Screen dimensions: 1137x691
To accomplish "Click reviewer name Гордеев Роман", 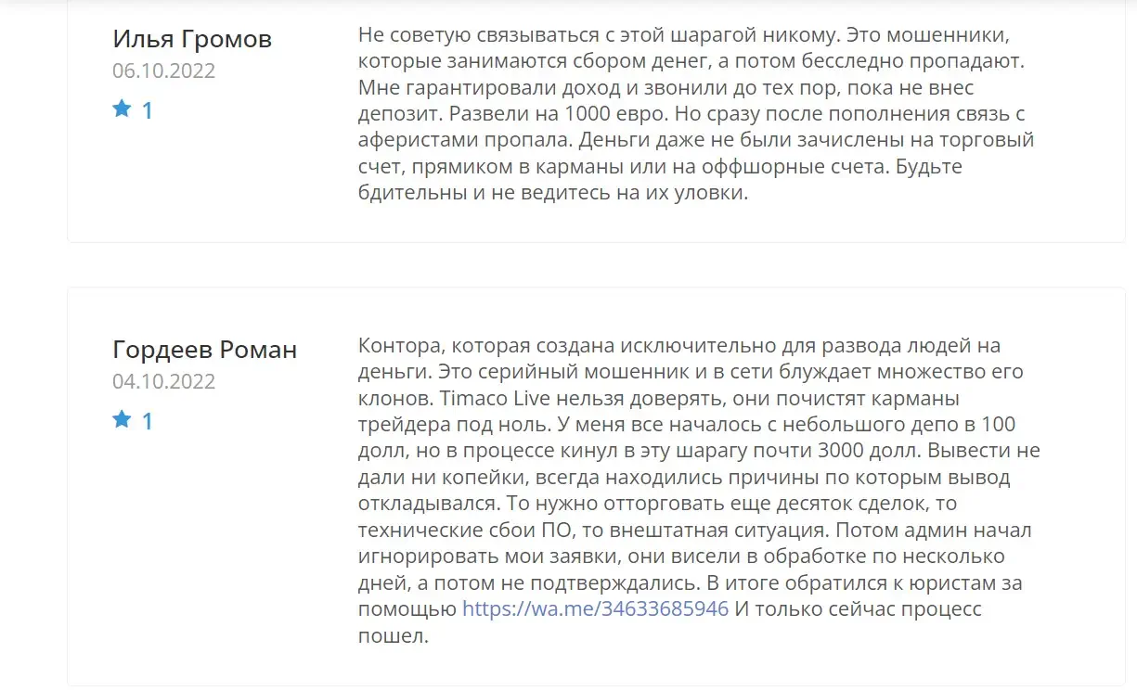I will (205, 350).
